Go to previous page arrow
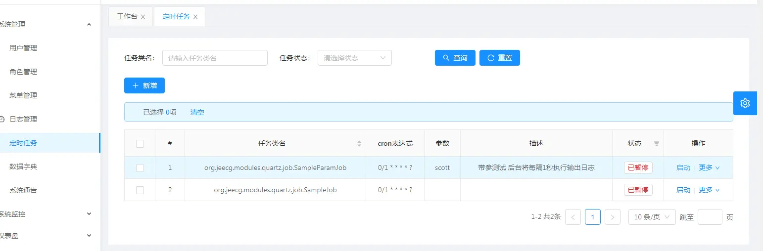 coord(572,217)
